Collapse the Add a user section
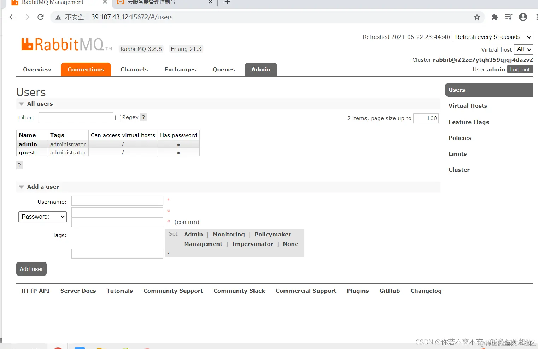538x349 pixels. (x=43, y=187)
